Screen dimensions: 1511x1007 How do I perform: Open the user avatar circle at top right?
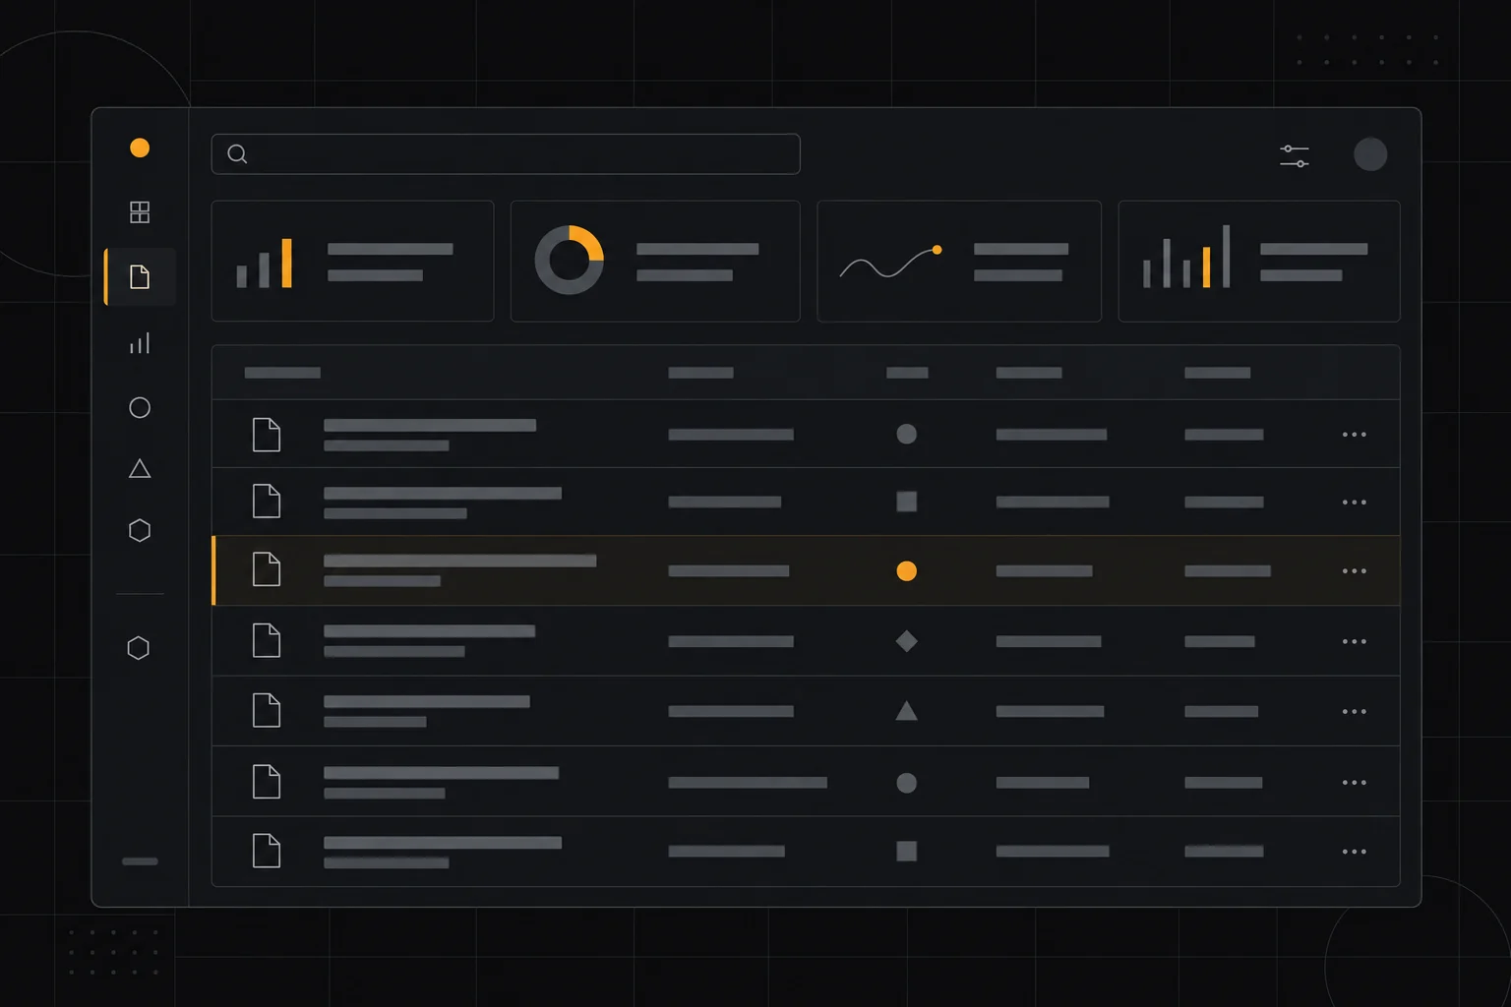[1370, 154]
